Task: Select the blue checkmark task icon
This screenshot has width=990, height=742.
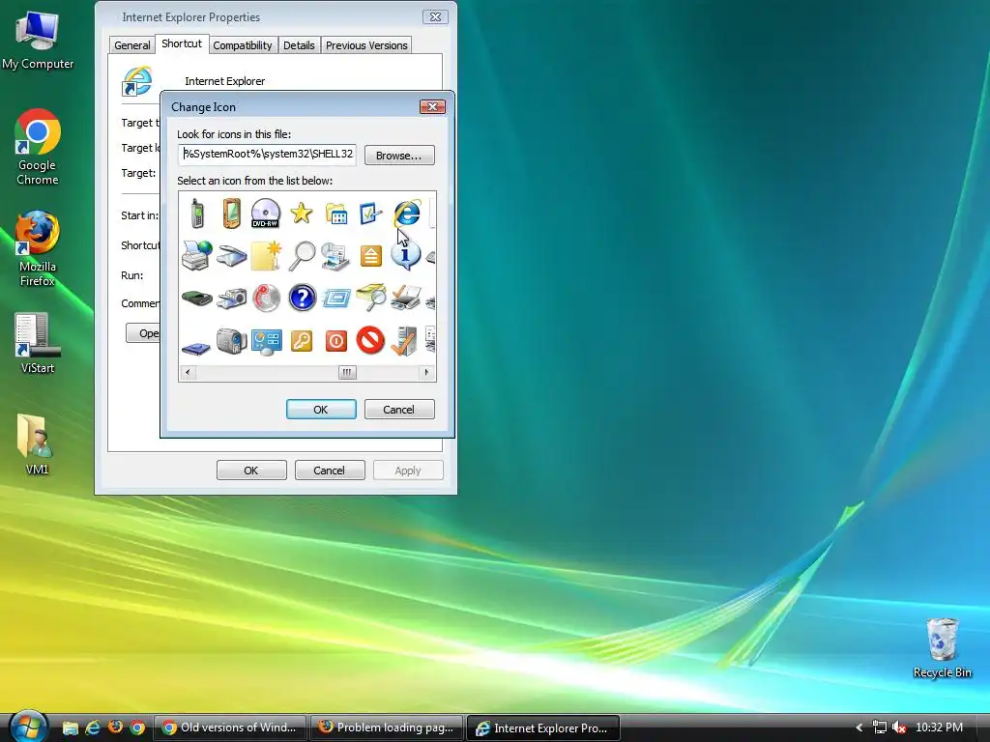Action: click(370, 214)
